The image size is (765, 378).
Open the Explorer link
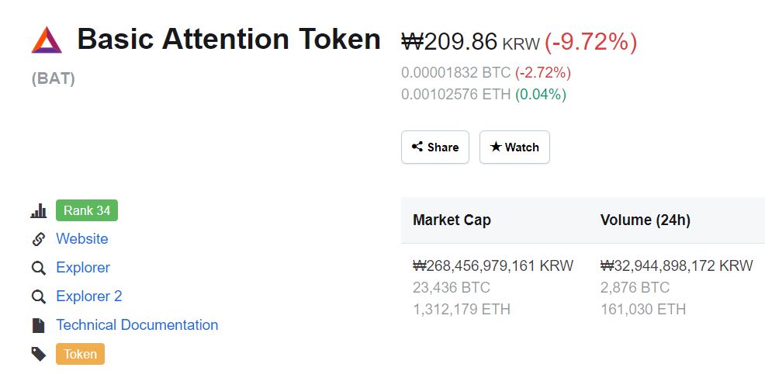(x=83, y=268)
